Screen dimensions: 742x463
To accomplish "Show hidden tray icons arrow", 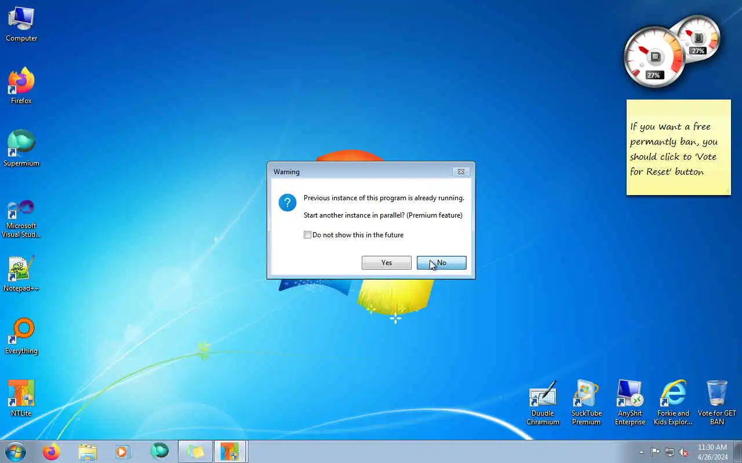I will pyautogui.click(x=641, y=452).
